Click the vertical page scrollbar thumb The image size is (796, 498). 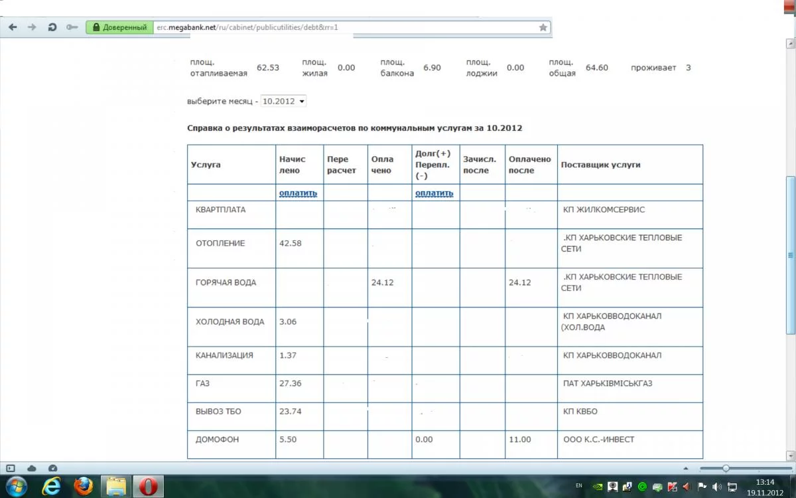pyautogui.click(x=790, y=255)
